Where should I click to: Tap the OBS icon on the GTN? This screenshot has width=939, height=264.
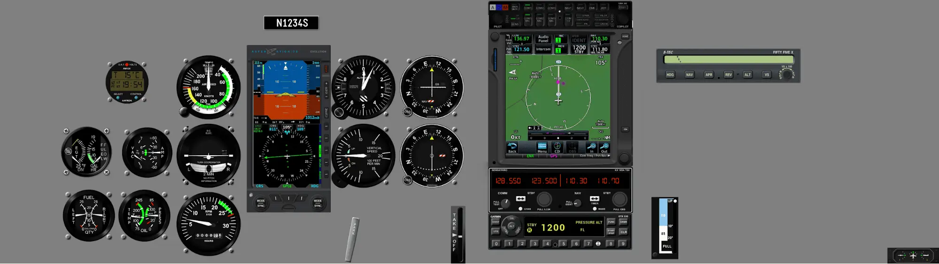click(572, 148)
